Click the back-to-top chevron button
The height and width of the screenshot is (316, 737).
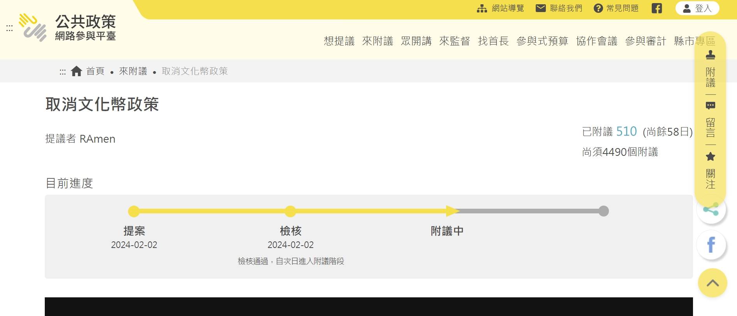[712, 283]
